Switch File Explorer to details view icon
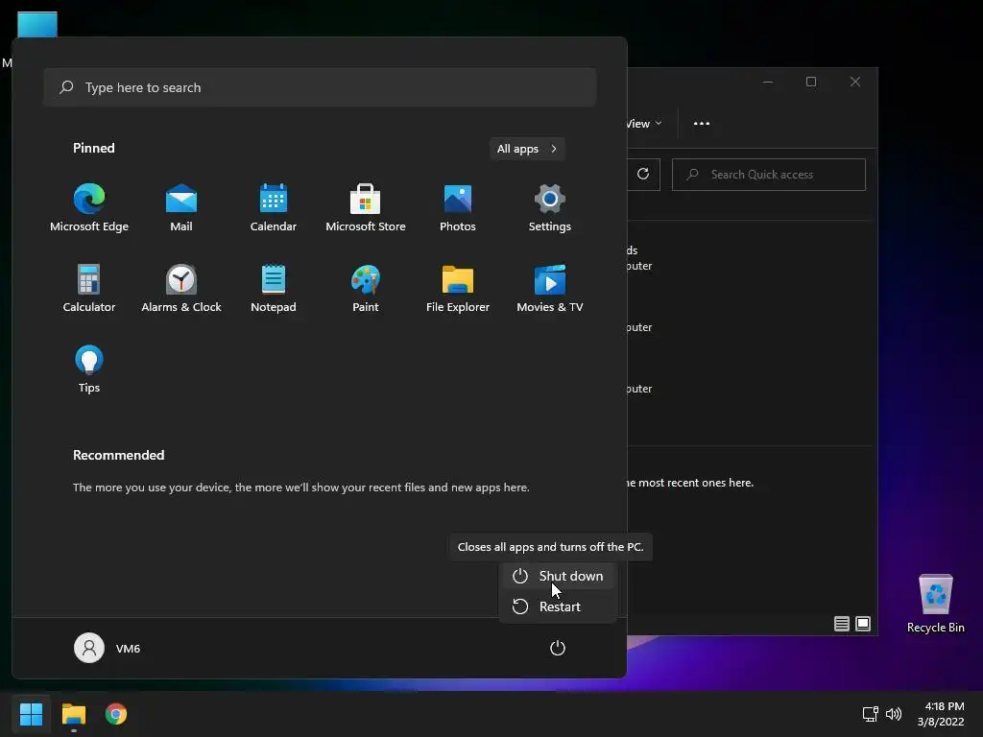983x737 pixels. coord(841,624)
